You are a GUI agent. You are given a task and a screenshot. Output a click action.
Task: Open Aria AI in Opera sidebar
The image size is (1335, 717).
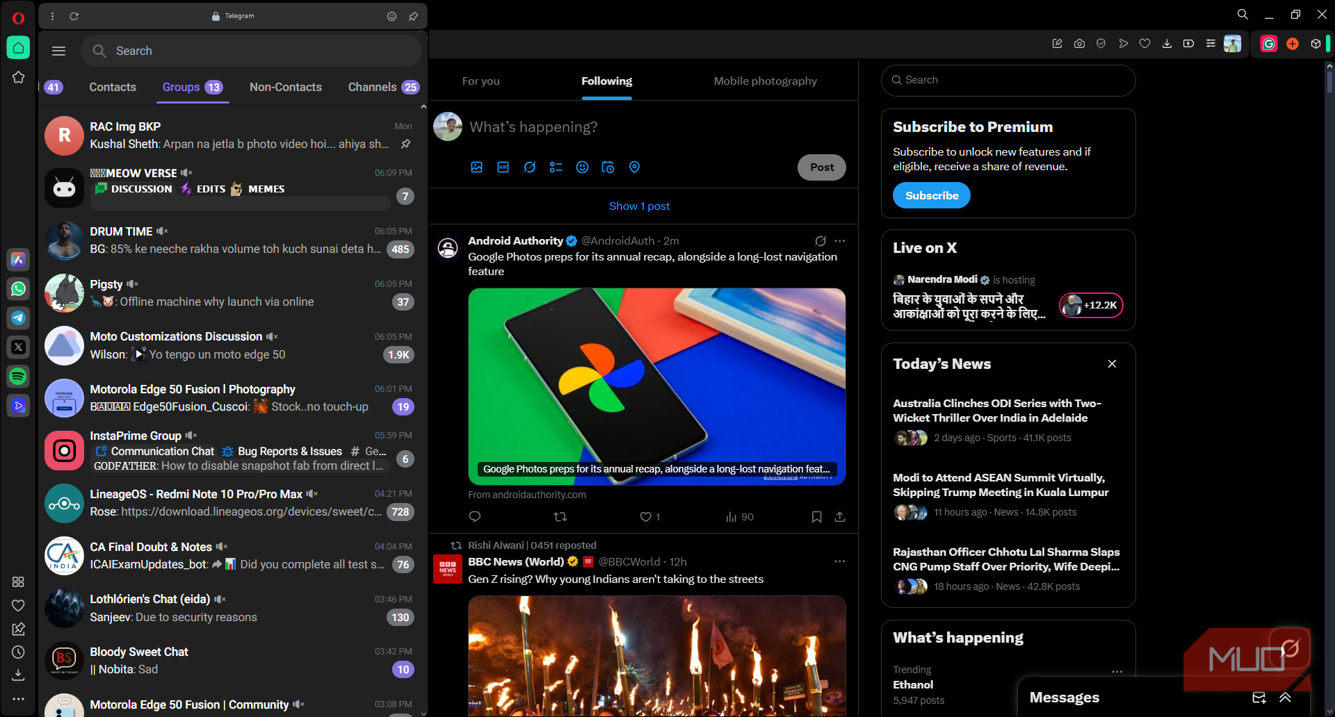click(x=18, y=259)
